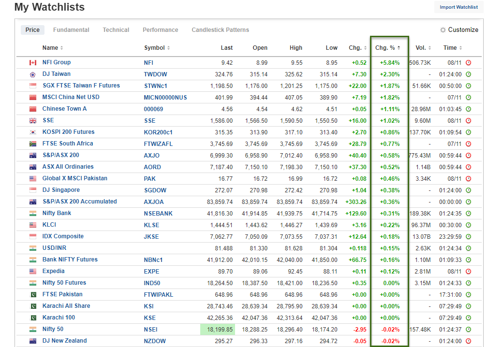
Task: Click the Indonesia flag beside IDX Composite
Action: (x=33, y=237)
